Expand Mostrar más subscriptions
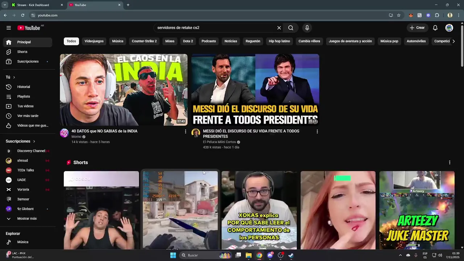The image size is (464, 261). click(28, 219)
